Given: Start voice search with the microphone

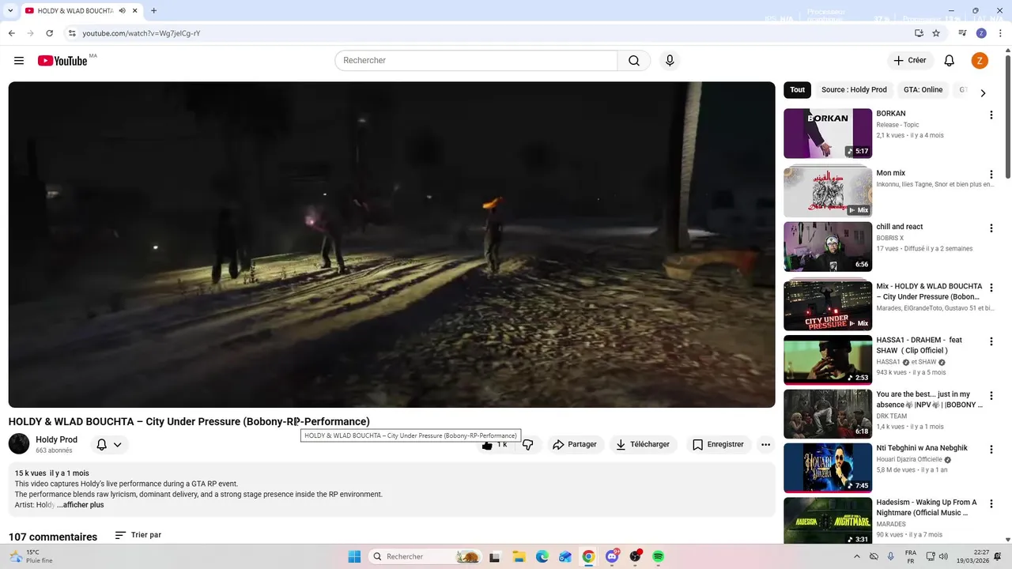Looking at the screenshot, I should (x=670, y=61).
